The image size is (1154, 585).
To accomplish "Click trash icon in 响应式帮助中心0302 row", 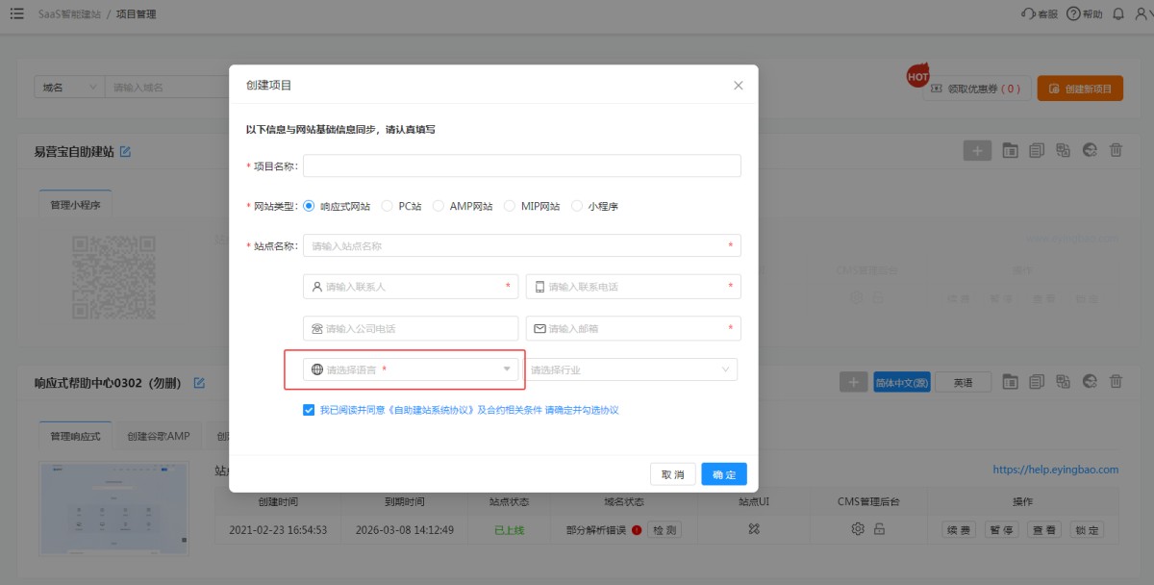I will coord(1116,382).
